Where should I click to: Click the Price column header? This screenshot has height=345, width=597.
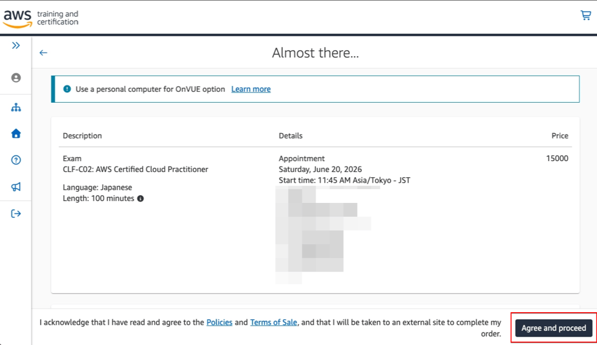pos(560,136)
